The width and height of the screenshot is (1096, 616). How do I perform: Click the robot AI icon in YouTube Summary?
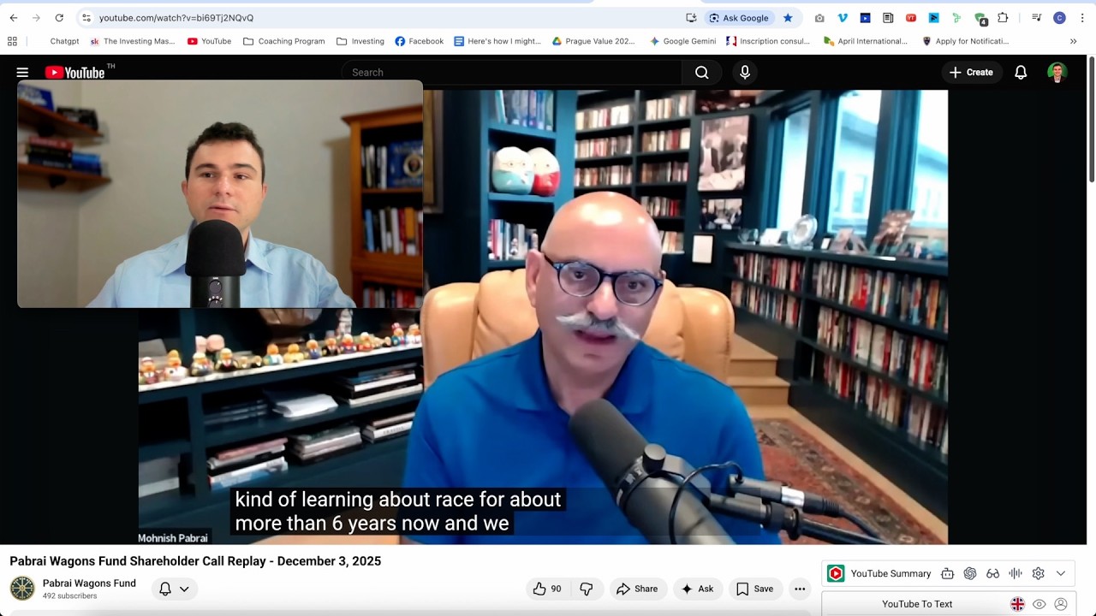tap(947, 573)
